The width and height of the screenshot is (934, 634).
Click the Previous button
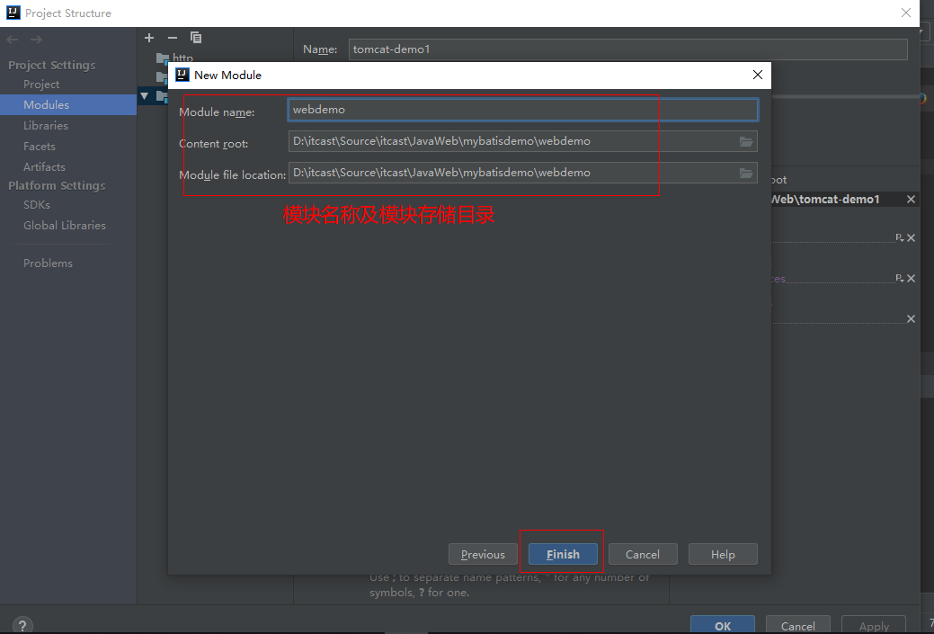click(483, 554)
